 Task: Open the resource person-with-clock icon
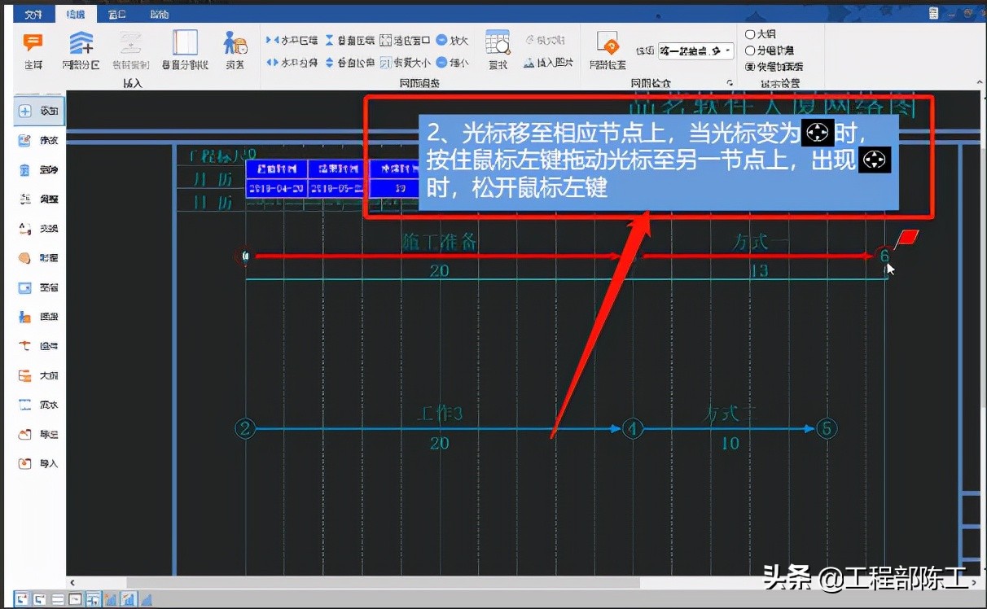coord(235,42)
